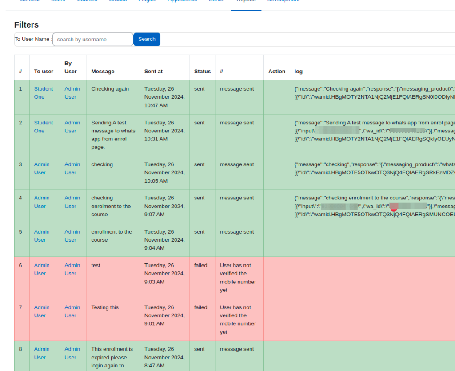Open To user Admin User link in row 8
This screenshot has width=455, height=371.
tap(42, 353)
